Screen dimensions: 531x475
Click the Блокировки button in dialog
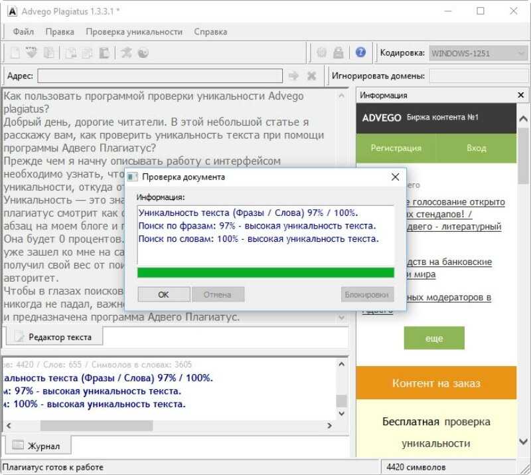368,294
